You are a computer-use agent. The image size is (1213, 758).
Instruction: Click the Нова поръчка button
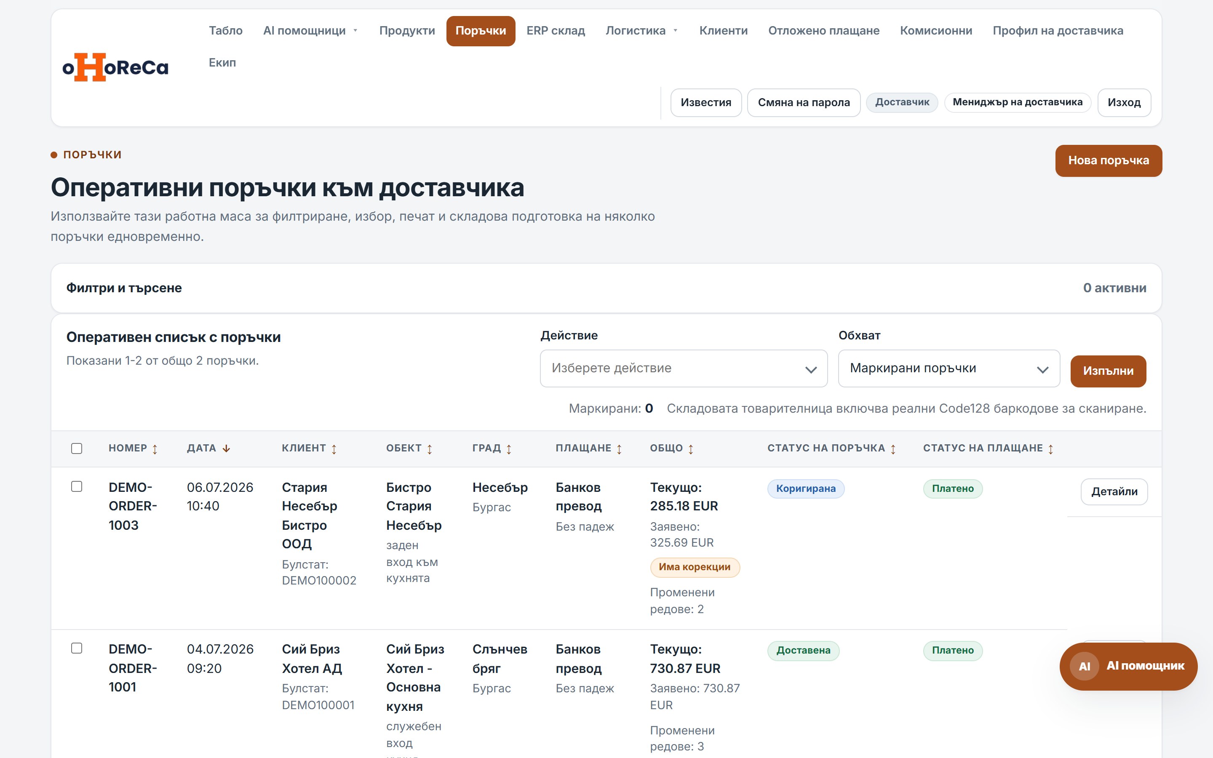tap(1108, 160)
